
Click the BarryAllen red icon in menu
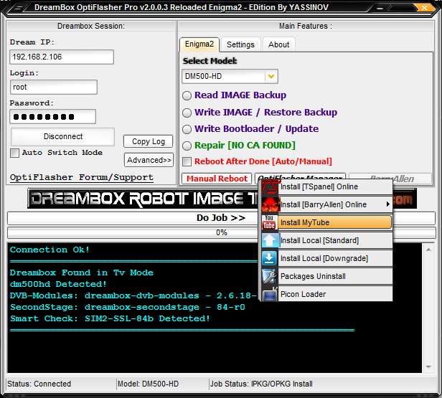[269, 204]
